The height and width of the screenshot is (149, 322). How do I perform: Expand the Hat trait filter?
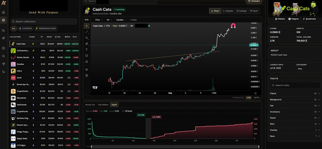pos(295,106)
